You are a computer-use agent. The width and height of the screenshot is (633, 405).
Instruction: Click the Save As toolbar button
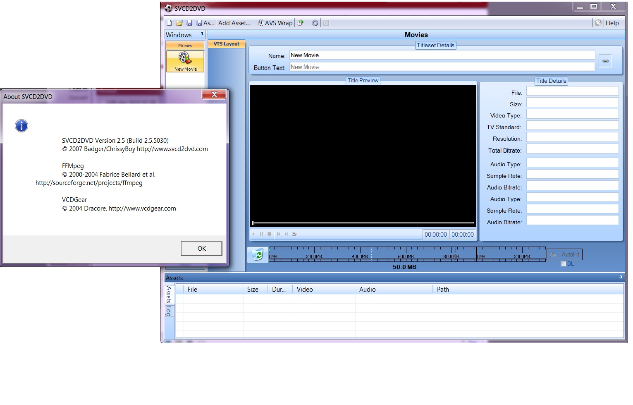(x=205, y=23)
